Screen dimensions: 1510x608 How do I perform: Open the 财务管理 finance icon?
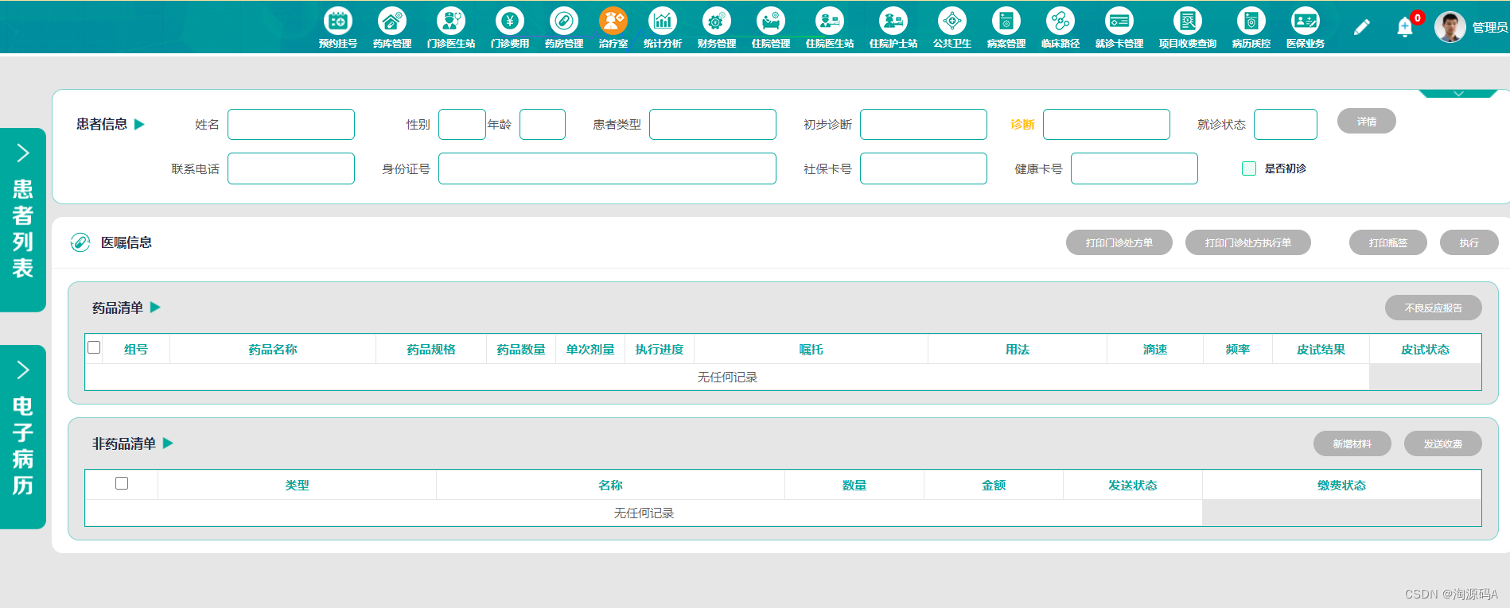click(x=717, y=21)
